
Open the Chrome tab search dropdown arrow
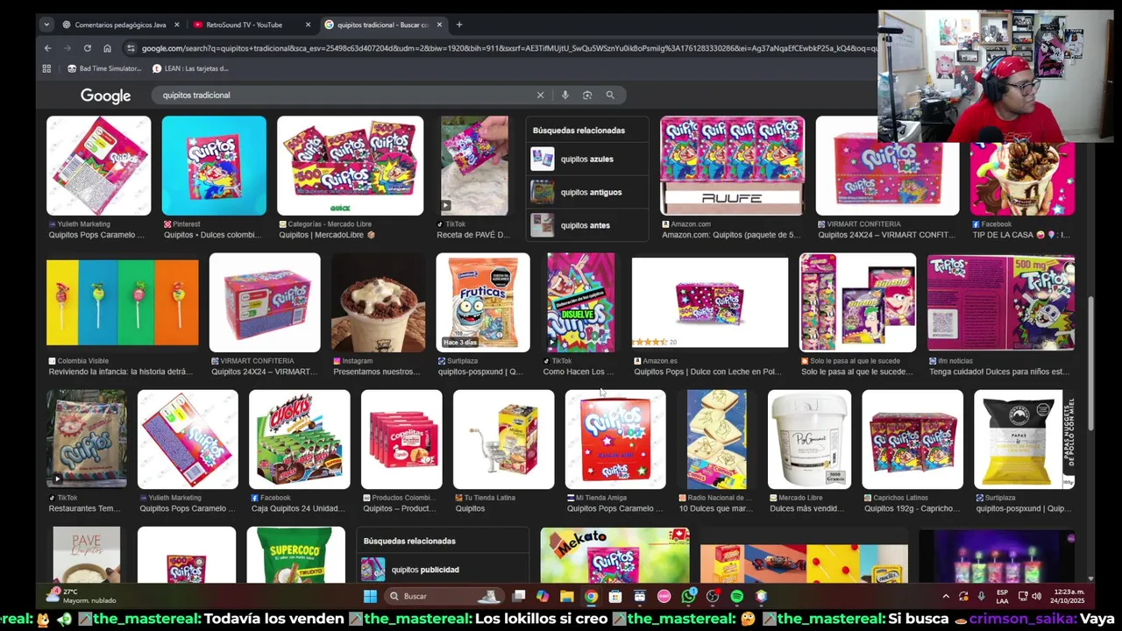46,25
